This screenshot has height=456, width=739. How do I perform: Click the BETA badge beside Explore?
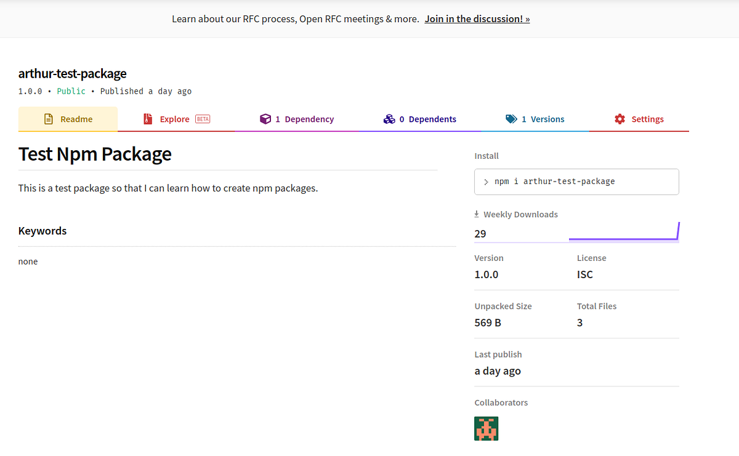click(203, 119)
